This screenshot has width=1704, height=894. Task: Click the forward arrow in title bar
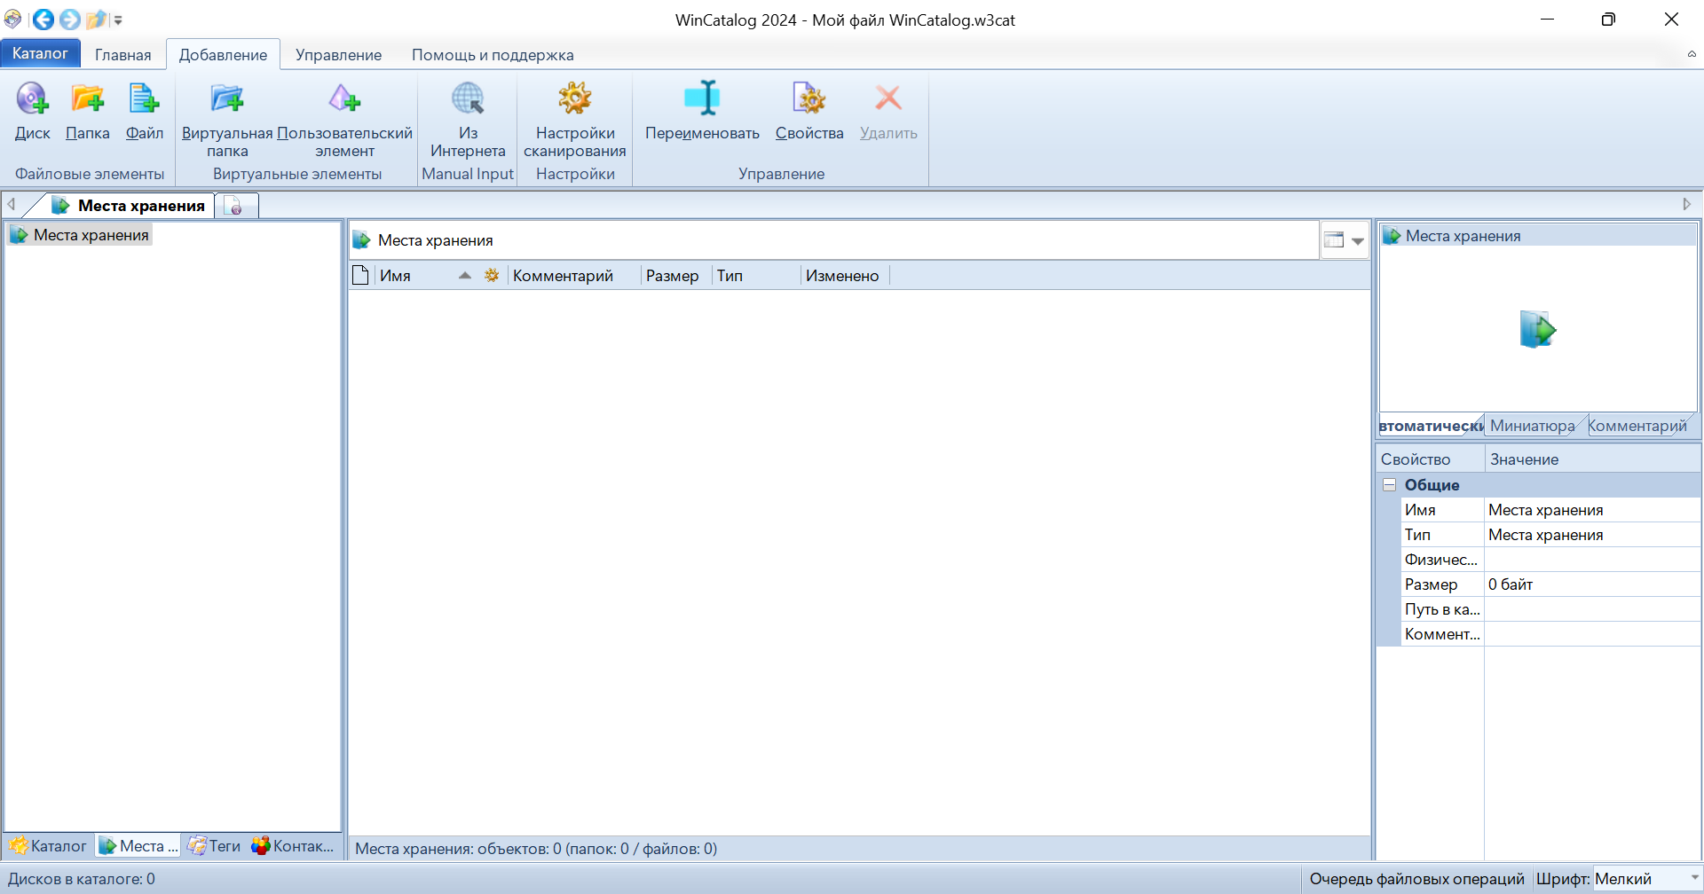click(70, 20)
